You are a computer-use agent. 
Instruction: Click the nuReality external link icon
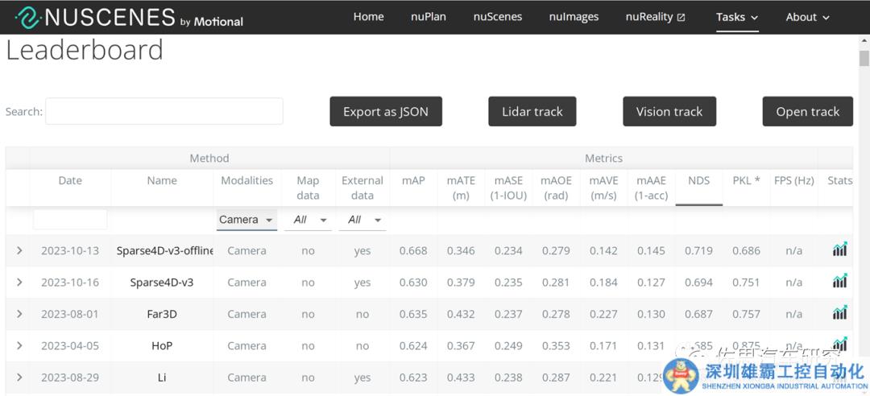(x=681, y=18)
